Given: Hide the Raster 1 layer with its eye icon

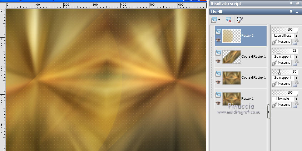Looking at the screenshot, I should tap(218, 103).
